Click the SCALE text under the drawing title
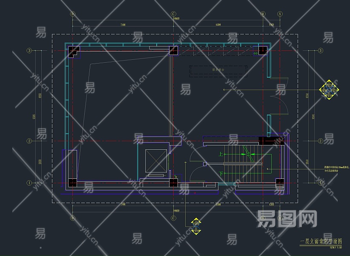Viewport: 350px width, 256px height. 336,247
